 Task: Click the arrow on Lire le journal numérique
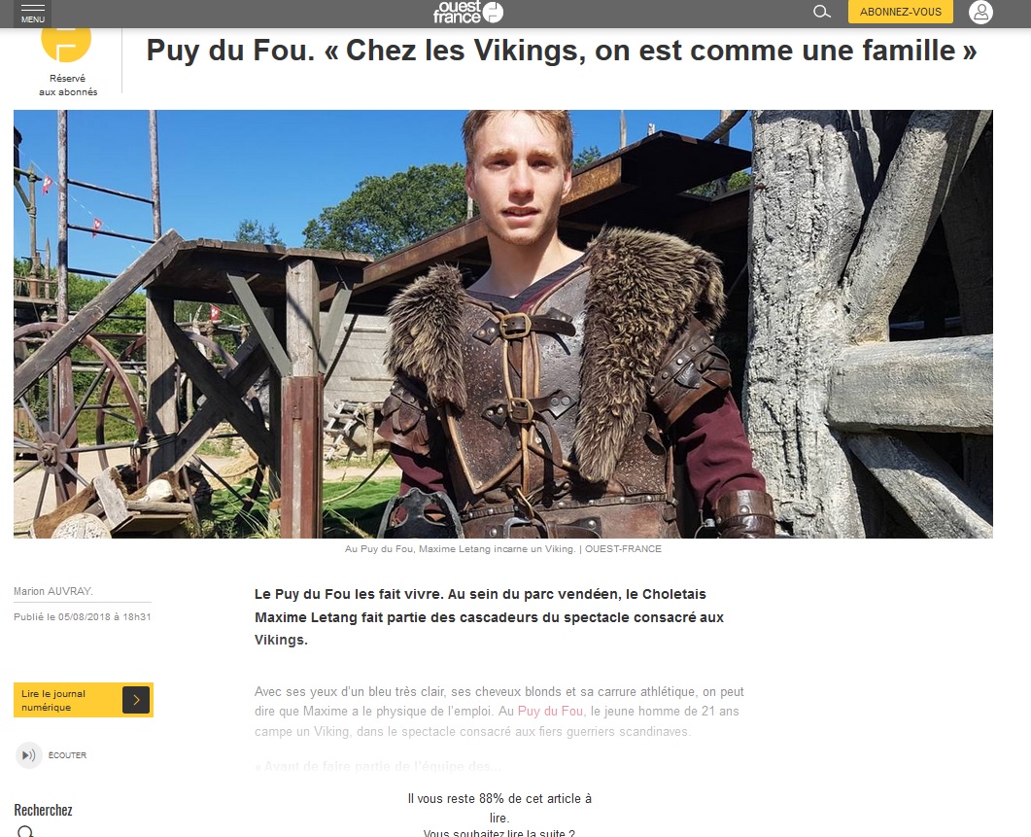click(x=136, y=700)
